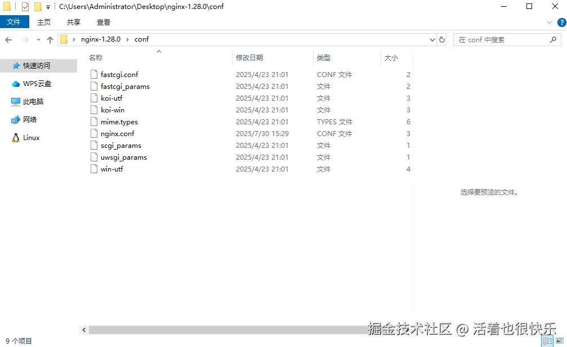This screenshot has width=567, height=347.
Task: Toggle large thumbnail view in the status bar
Action: coord(559,341)
